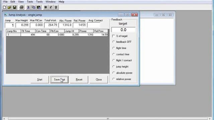Select relative power feedback option
This screenshot has height=120, width=214.
[113, 79]
